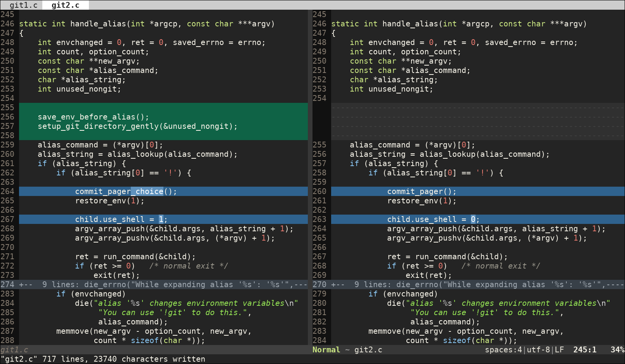This screenshot has width=625, height=364.
Task: Switch to the git1.c tab
Action: click(23, 5)
